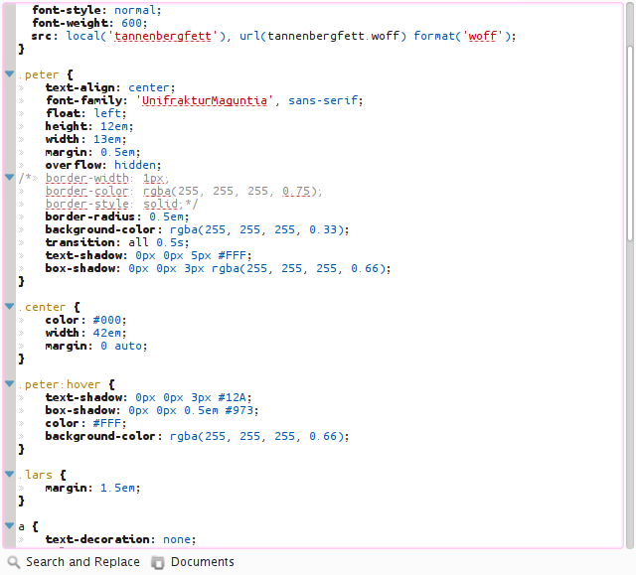Image resolution: width=636 pixels, height=575 pixels.
Task: Click the 'text-decoration' property name
Action: point(97,539)
